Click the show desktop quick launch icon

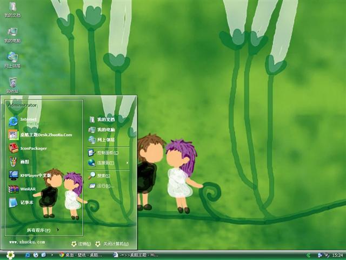pos(44,255)
